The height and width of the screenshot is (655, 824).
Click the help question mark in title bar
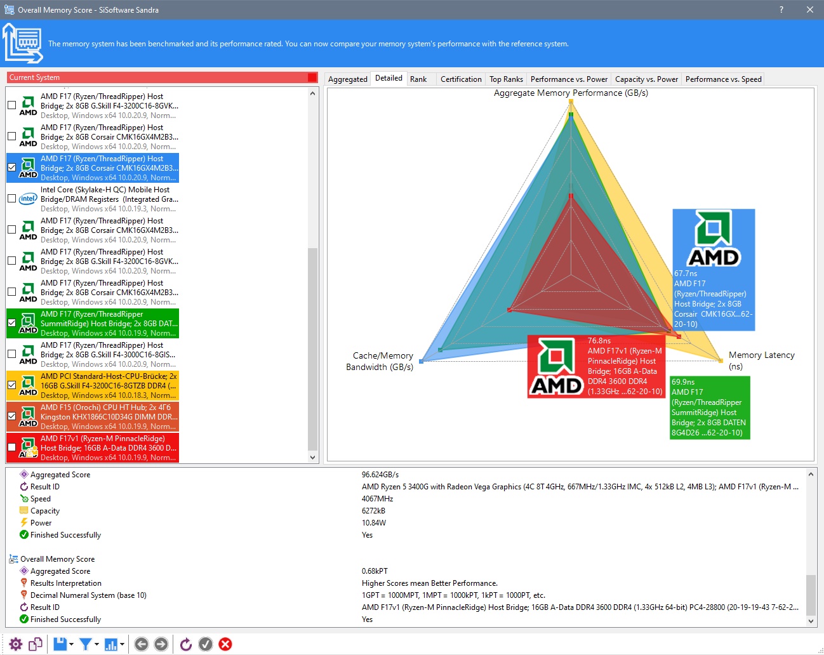tap(781, 10)
